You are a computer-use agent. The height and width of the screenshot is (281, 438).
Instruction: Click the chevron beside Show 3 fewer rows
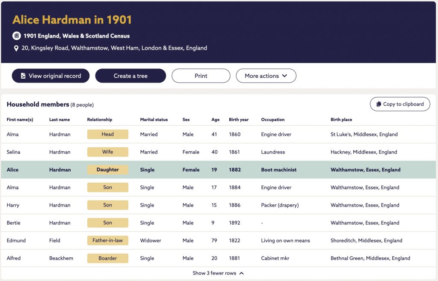(242, 273)
